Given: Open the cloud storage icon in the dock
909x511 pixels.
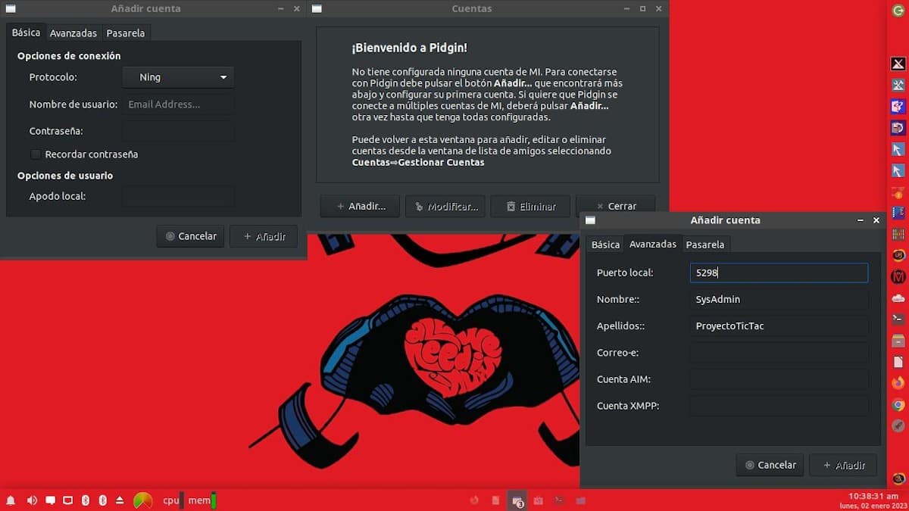Looking at the screenshot, I should tap(898, 298).
